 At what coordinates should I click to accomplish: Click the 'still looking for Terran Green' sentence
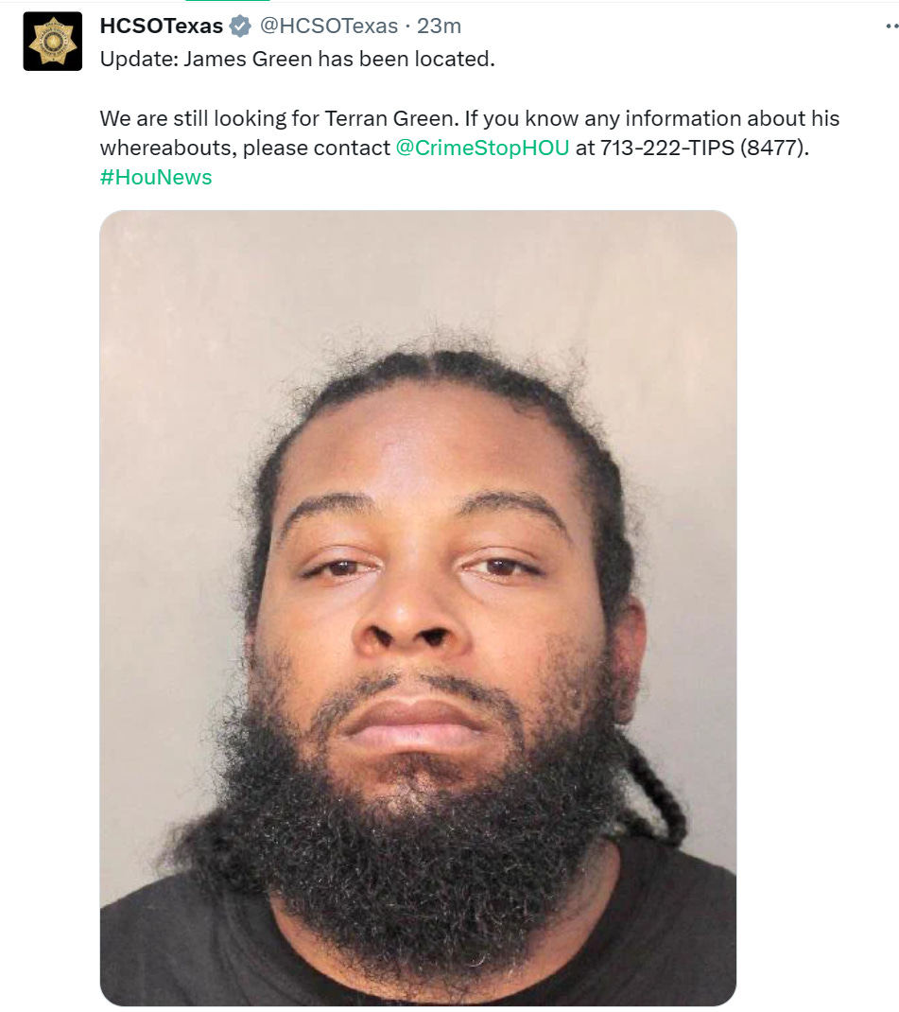coord(316,119)
